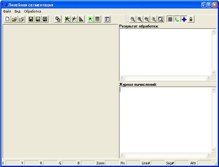Set zoom to 100% magnifier icon
This screenshot has height=167, width=219.
tap(147, 19)
